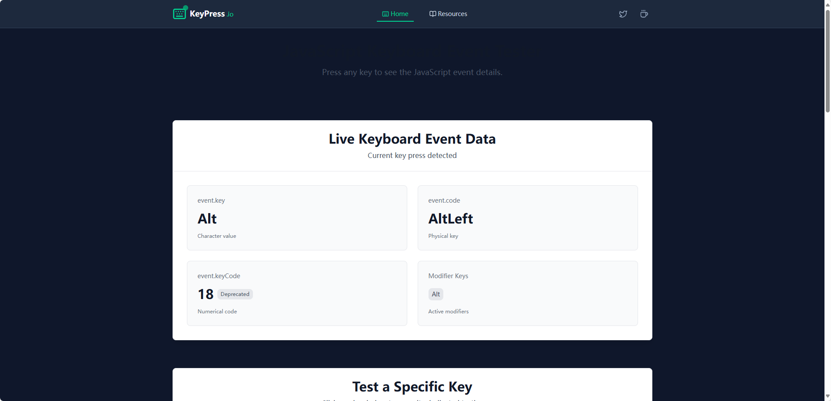
Task: Click the green dot on the logo
Action: click(185, 7)
